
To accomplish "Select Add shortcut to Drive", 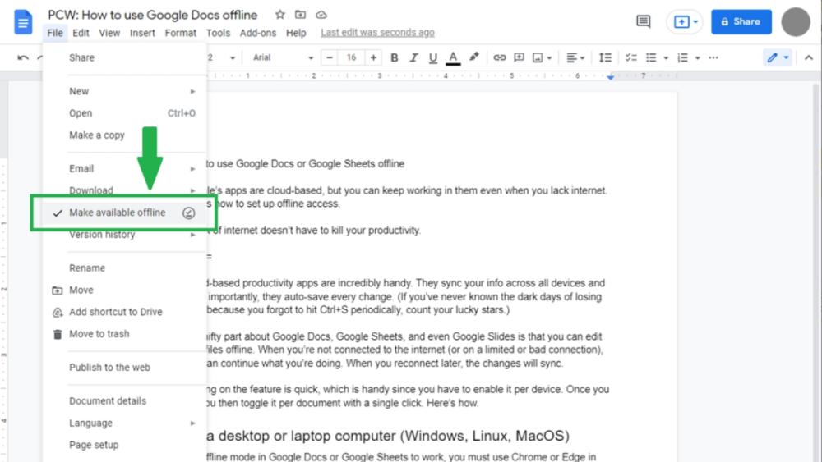I will tap(125, 312).
